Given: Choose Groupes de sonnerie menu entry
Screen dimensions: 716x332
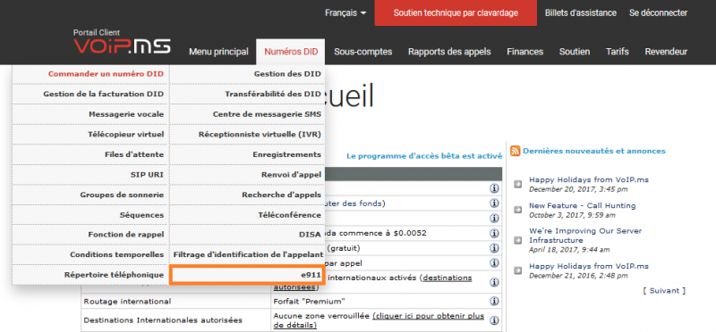Looking at the screenshot, I should click(90, 195).
